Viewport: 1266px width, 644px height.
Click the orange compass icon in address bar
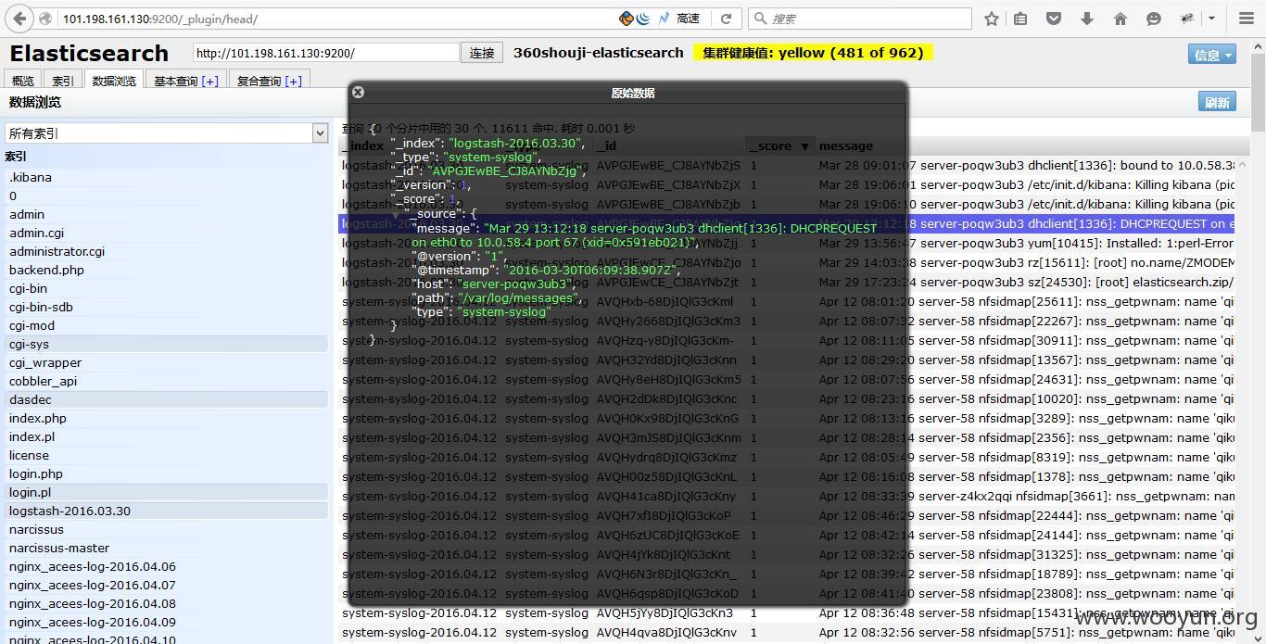[627, 19]
